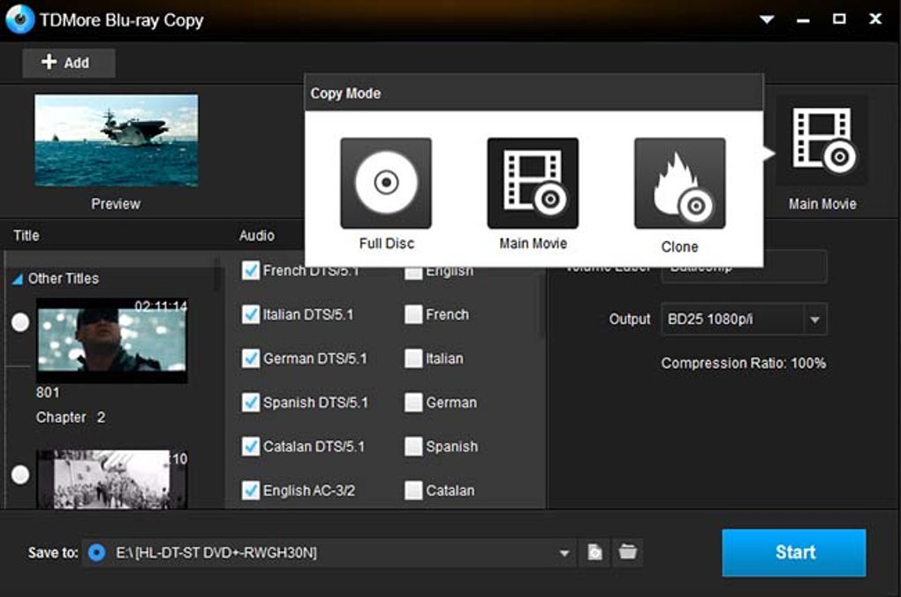Open the Main Movie mode selector at top right
This screenshot has width=901, height=597.
[x=822, y=140]
